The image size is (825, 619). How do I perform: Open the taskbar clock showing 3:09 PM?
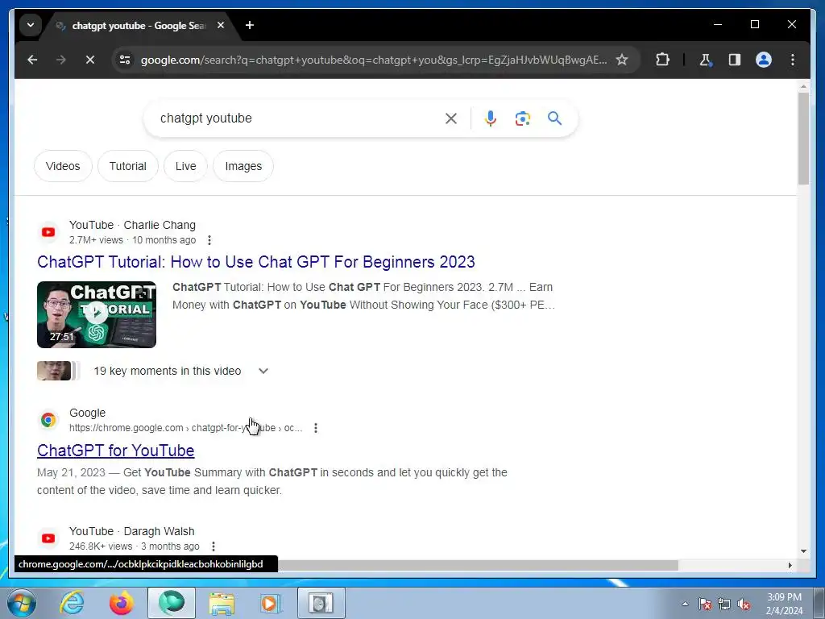pyautogui.click(x=784, y=604)
